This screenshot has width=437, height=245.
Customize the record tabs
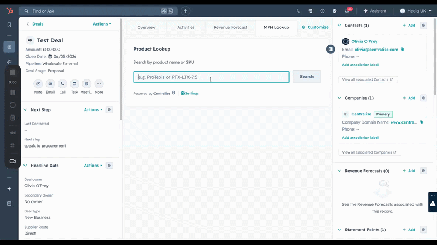click(315, 27)
